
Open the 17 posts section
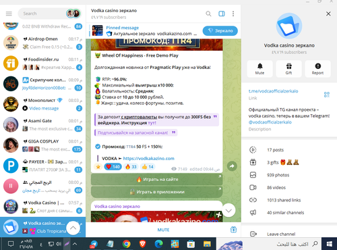point(289,150)
